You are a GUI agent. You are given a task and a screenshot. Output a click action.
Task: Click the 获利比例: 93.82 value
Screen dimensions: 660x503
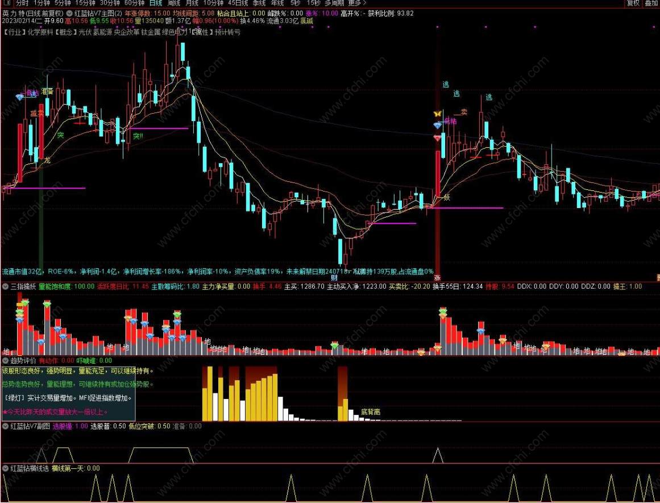point(391,13)
